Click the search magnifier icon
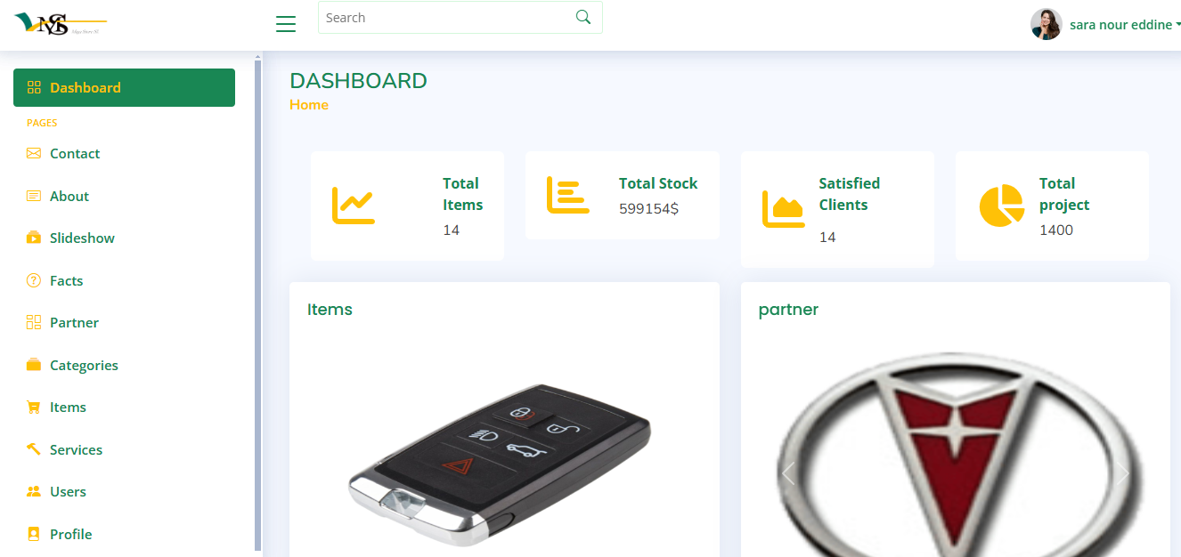The height and width of the screenshot is (557, 1181). (x=583, y=17)
